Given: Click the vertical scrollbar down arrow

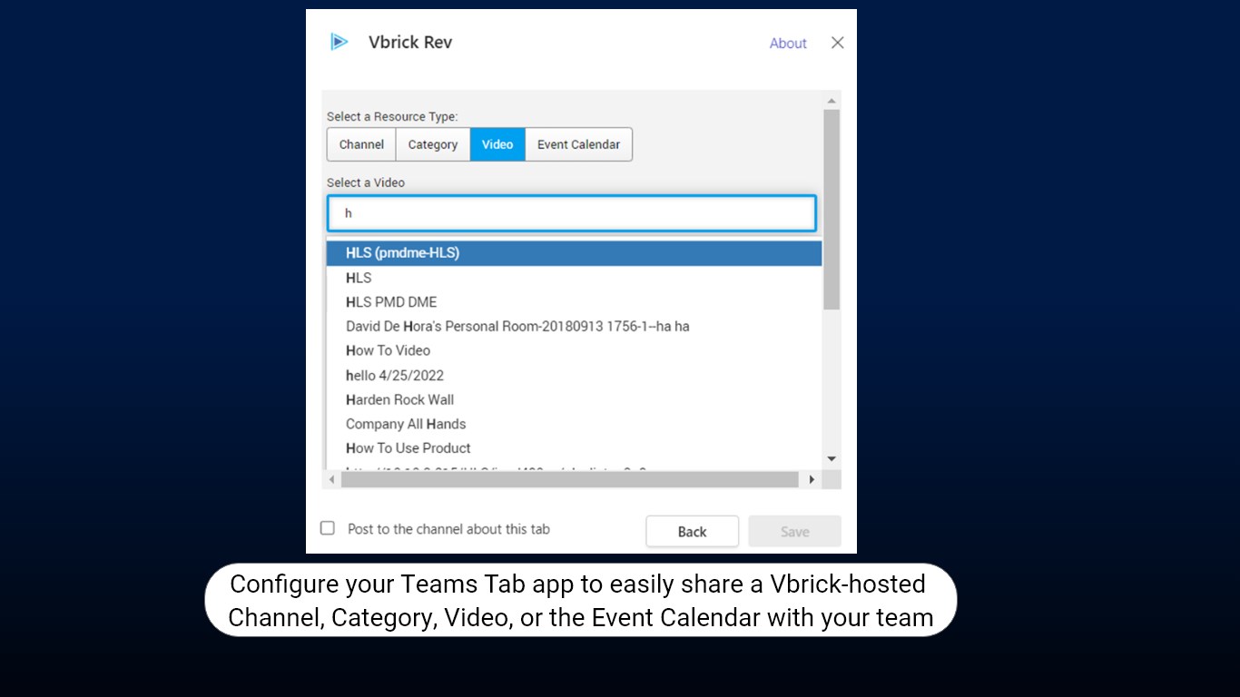Looking at the screenshot, I should pyautogui.click(x=832, y=459).
